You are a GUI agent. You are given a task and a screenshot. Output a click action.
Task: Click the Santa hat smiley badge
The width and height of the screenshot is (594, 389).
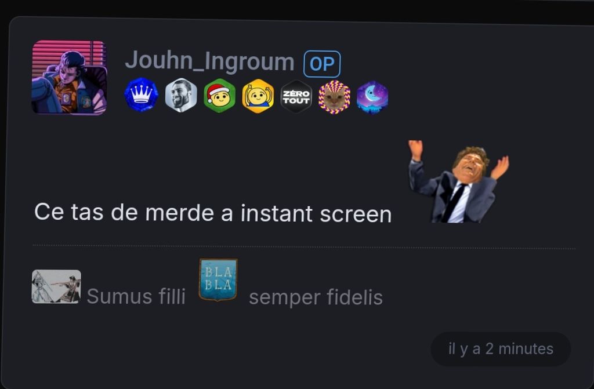pyautogui.click(x=219, y=96)
